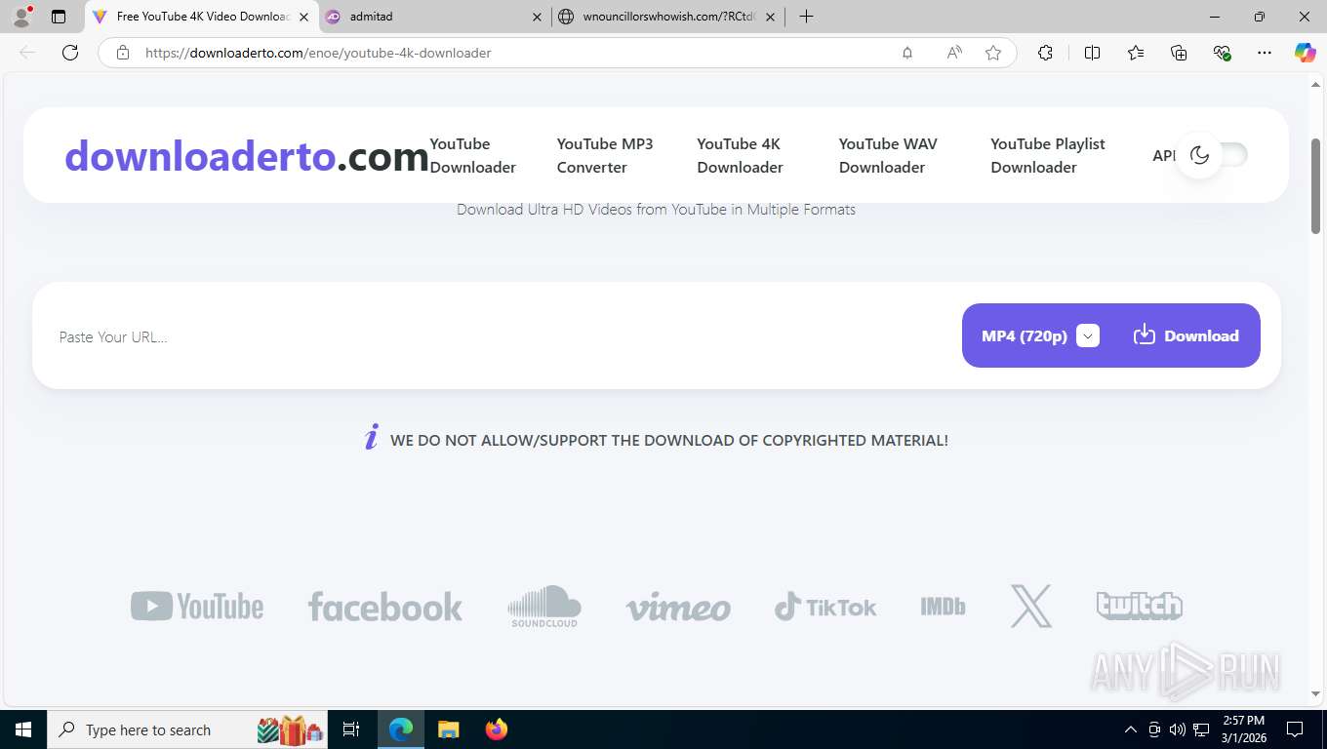Open Firefox from taskbar
This screenshot has height=749, width=1327.
497,729
